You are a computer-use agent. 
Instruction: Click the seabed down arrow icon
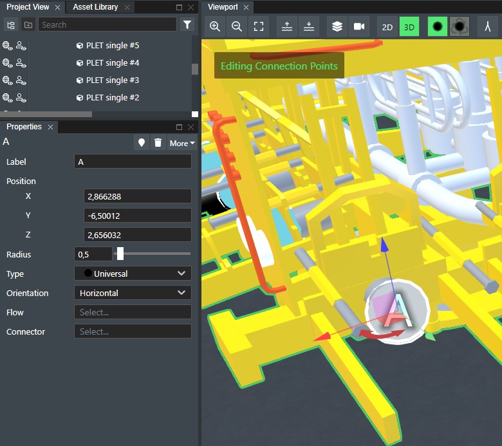point(309,26)
